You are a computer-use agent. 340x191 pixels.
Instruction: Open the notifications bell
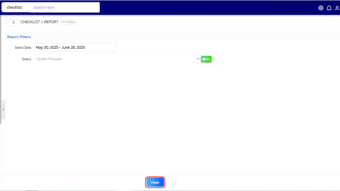point(329,8)
